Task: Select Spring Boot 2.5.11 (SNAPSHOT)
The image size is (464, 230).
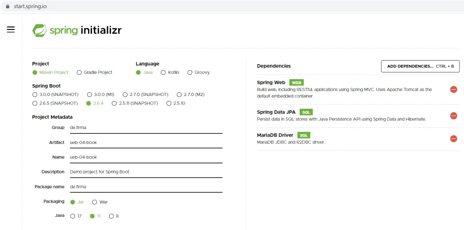Action: click(135, 103)
